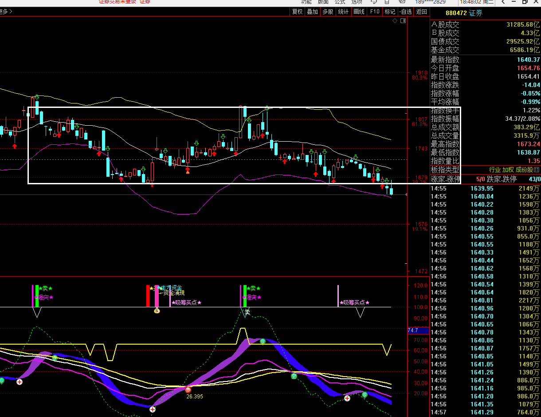Click the tick row with price 1640.96
The width and height of the screenshot is (541, 417).
486,308
